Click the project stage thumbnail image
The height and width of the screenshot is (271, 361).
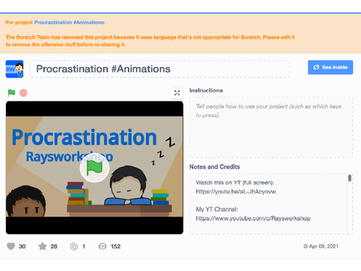[x=95, y=168]
